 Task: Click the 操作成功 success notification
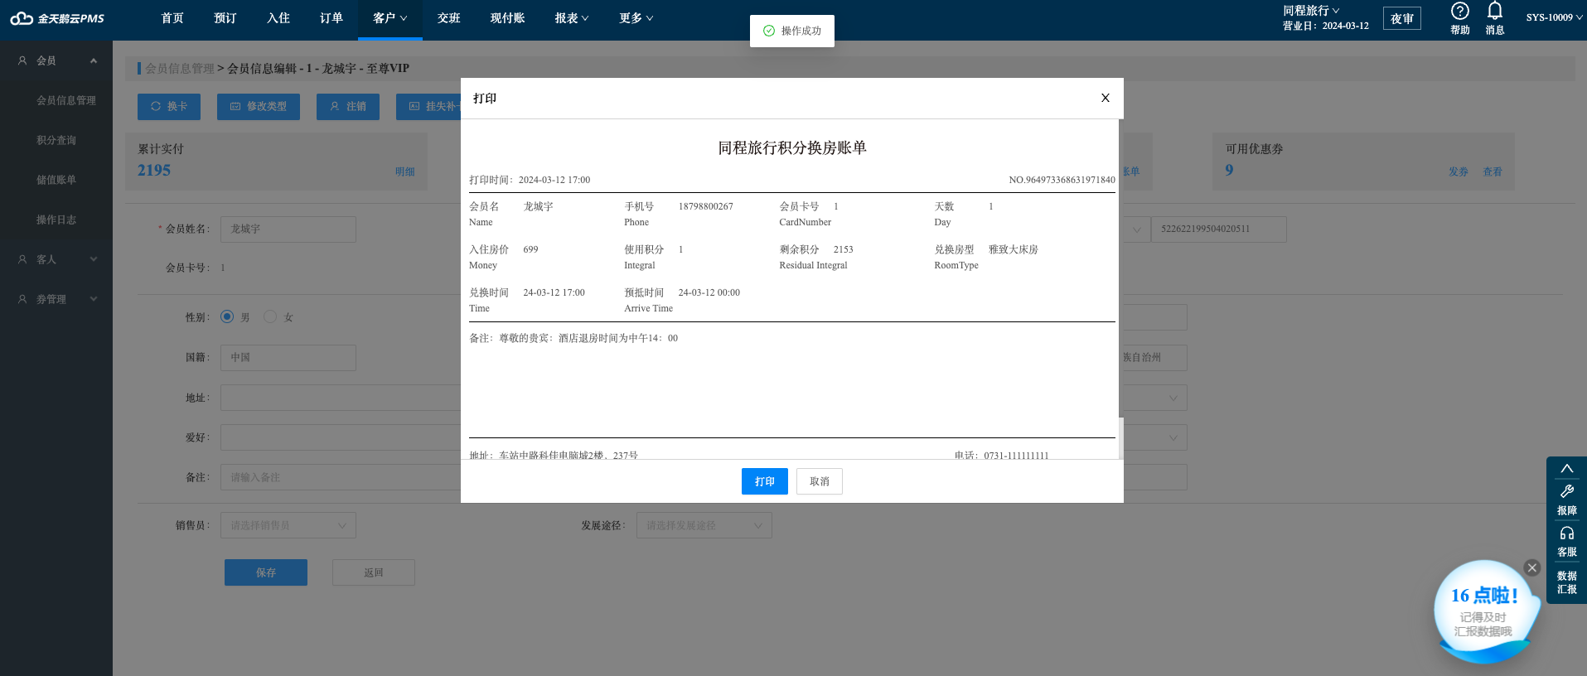pyautogui.click(x=792, y=31)
